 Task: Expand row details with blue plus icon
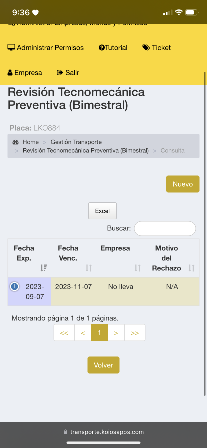[14, 286]
